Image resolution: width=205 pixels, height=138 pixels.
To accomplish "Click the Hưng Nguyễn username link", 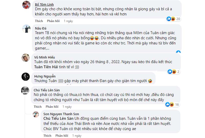I will coord(45,76).
